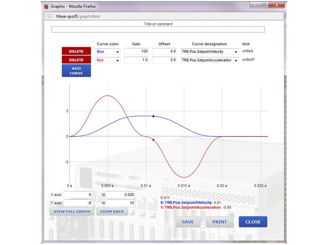Click the Offset field of the Red curve
This screenshot has width=326, height=245.
164,60
